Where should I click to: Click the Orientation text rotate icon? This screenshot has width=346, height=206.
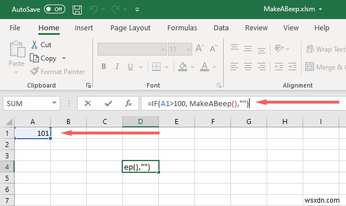point(279,48)
